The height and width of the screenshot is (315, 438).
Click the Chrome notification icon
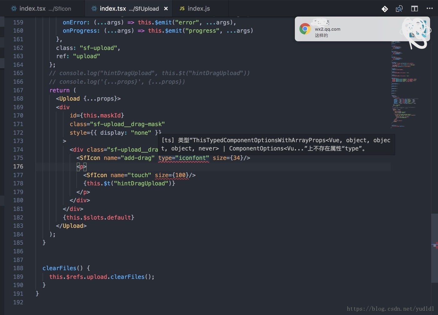(305, 29)
